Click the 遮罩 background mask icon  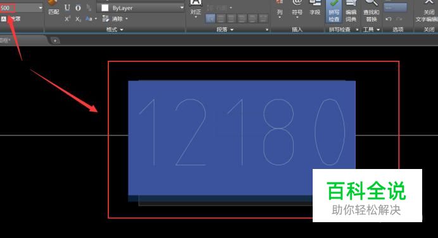click(x=4, y=19)
